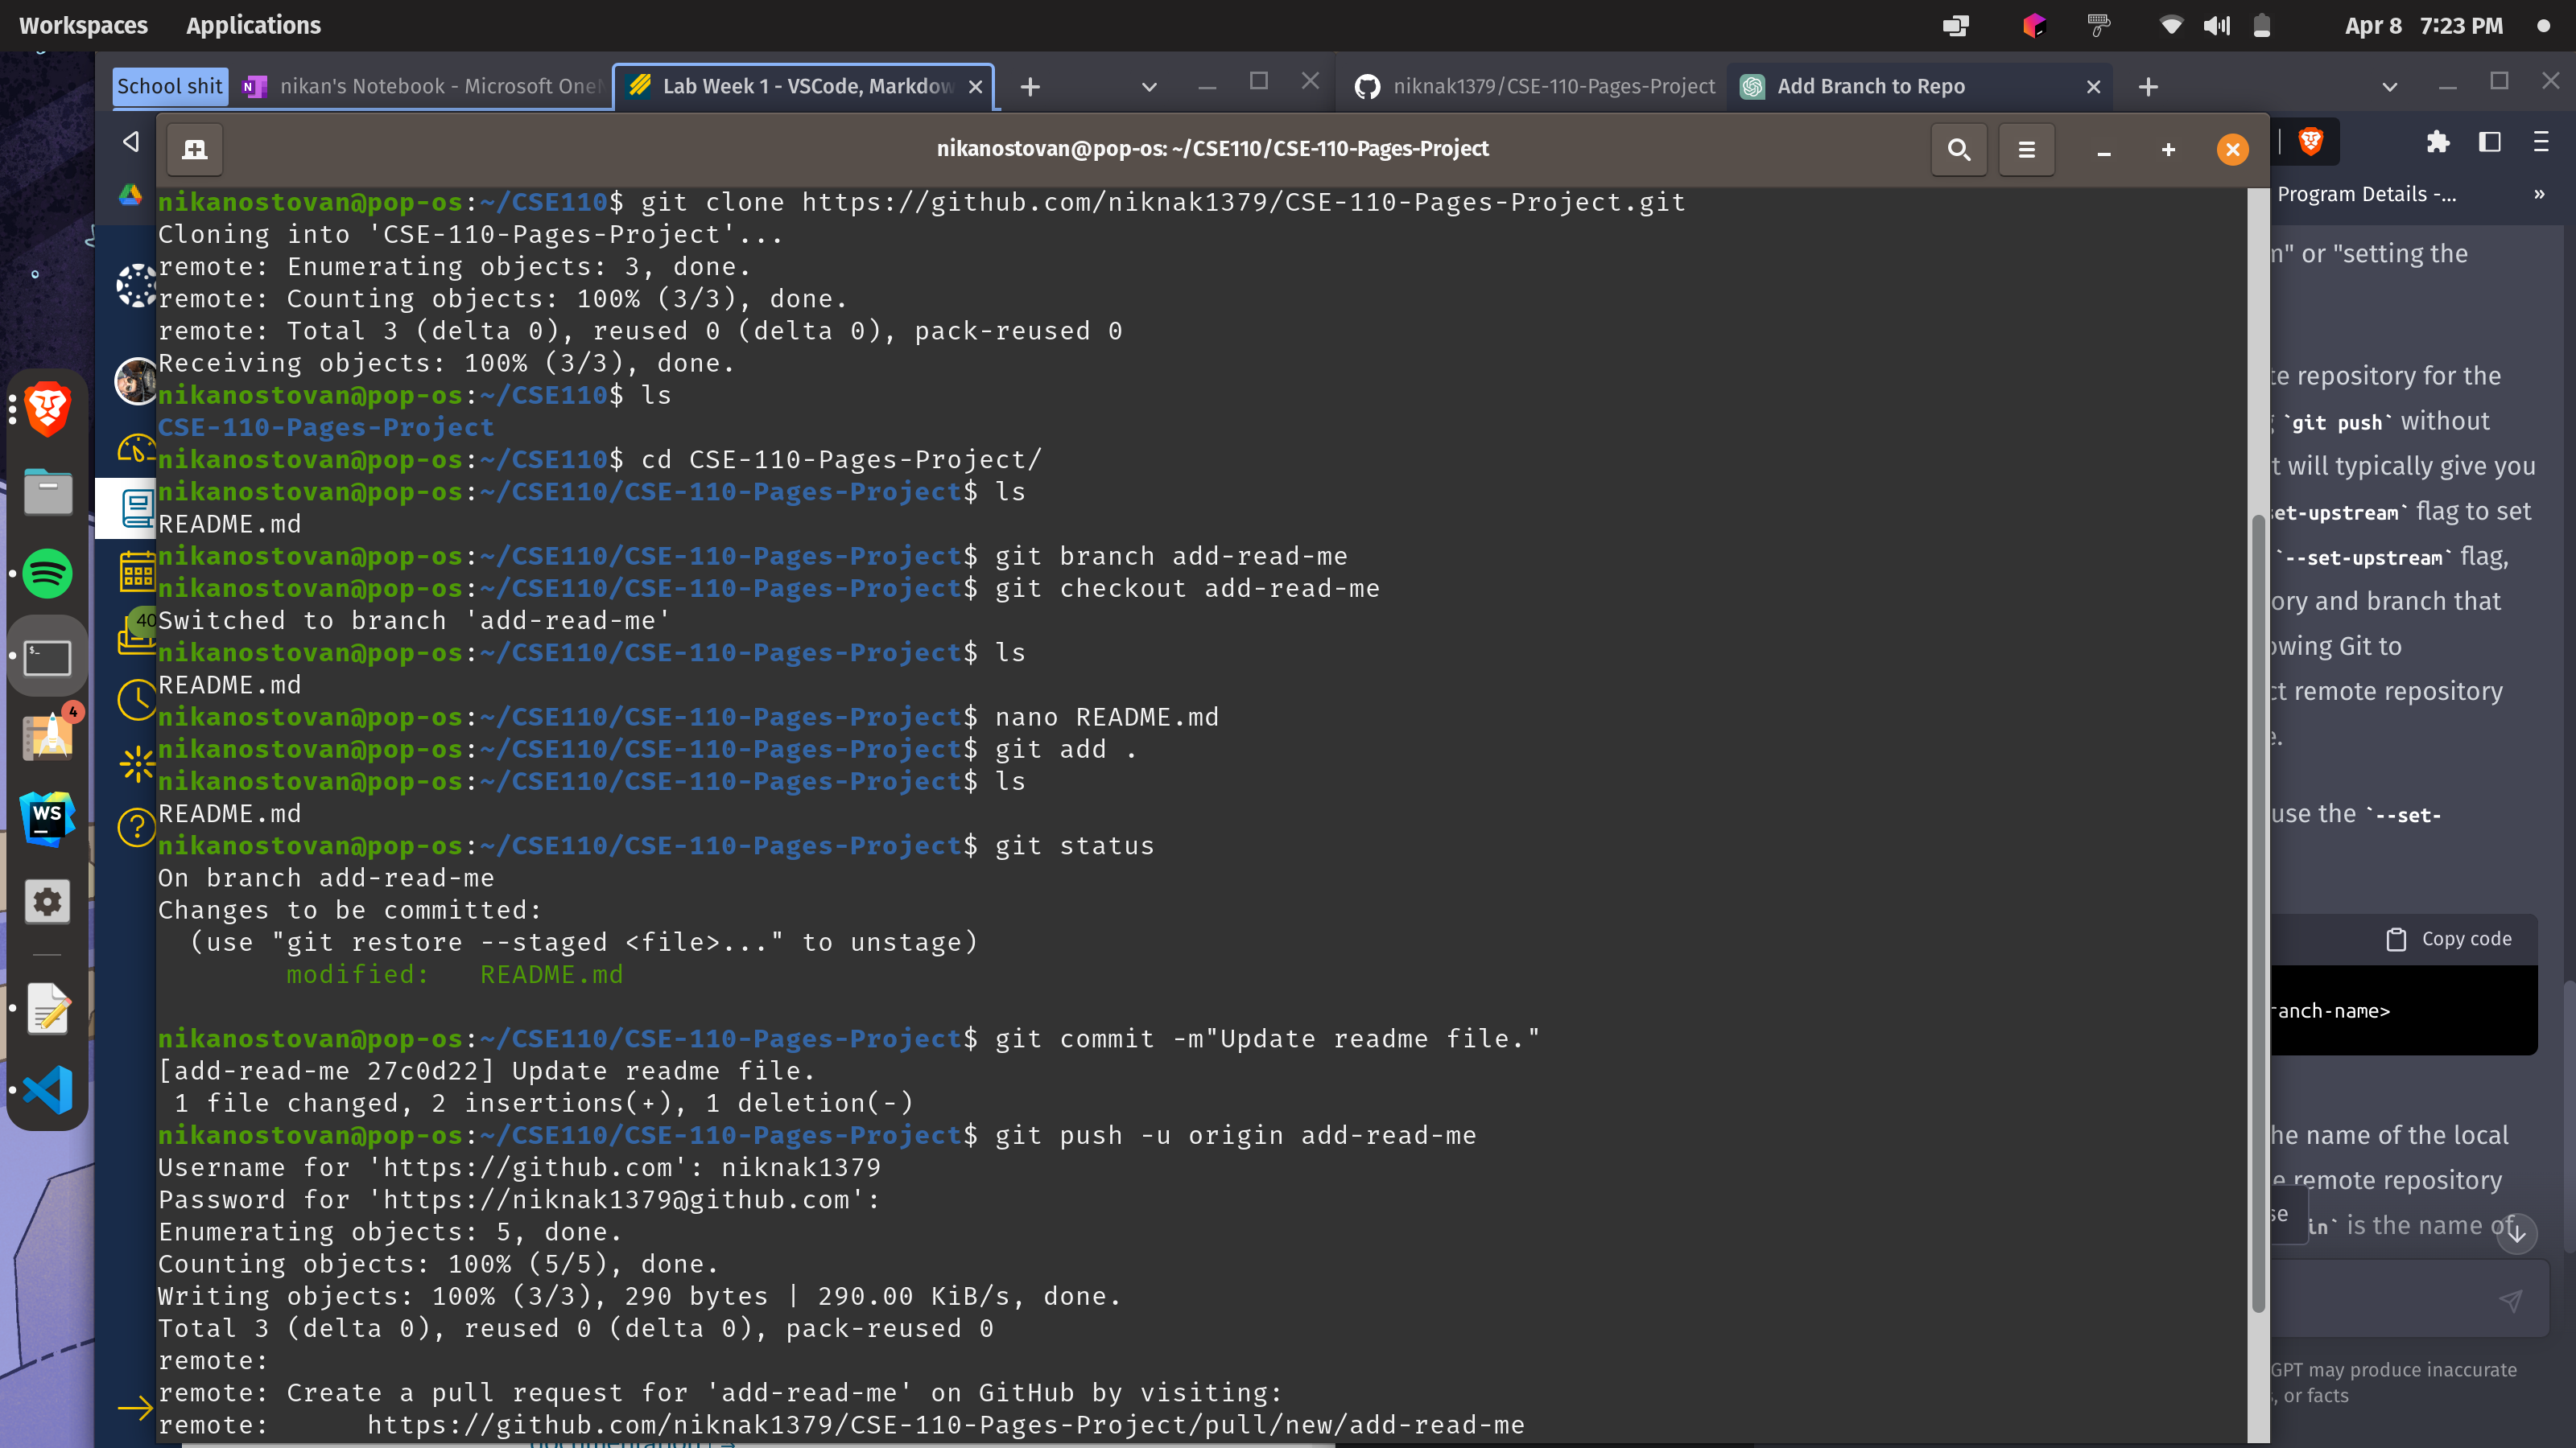Viewport: 2576px width, 1448px height.
Task: Toggle Wi-Fi from the system tray
Action: click(2170, 25)
